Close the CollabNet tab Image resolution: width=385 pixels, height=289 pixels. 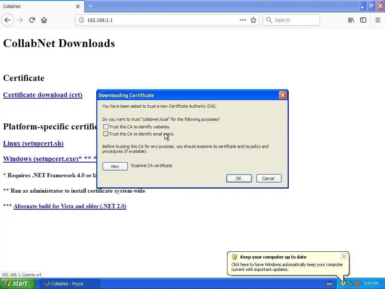(78, 6)
